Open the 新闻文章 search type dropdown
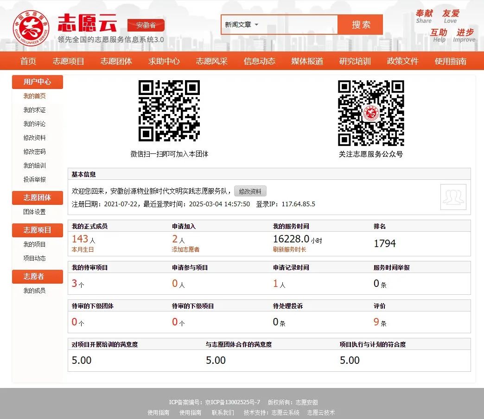 click(x=242, y=25)
